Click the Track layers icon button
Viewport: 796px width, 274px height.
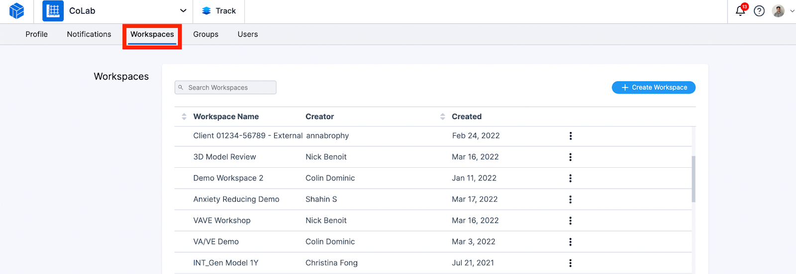pyautogui.click(x=206, y=11)
